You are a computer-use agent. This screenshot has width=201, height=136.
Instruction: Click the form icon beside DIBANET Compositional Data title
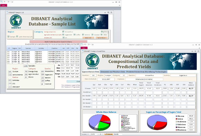coord(83,51)
